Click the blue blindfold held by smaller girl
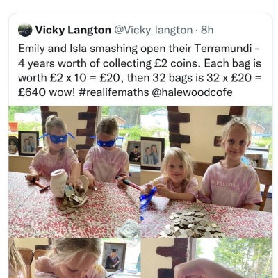 (x=148, y=202)
